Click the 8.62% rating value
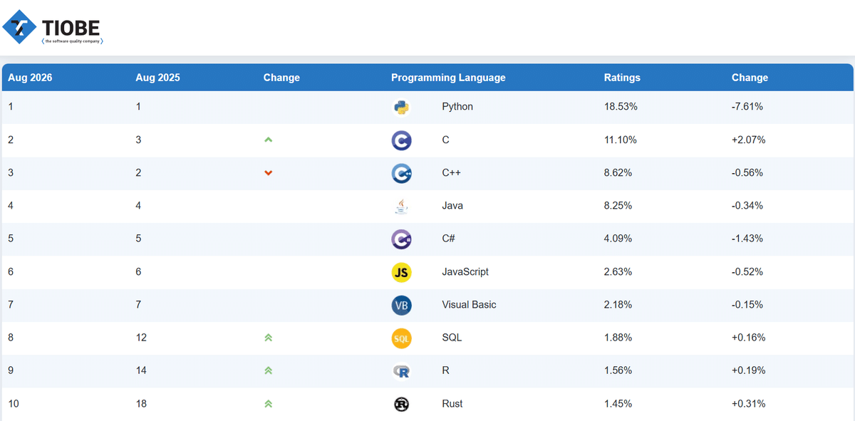This screenshot has width=855, height=421. 618,173
